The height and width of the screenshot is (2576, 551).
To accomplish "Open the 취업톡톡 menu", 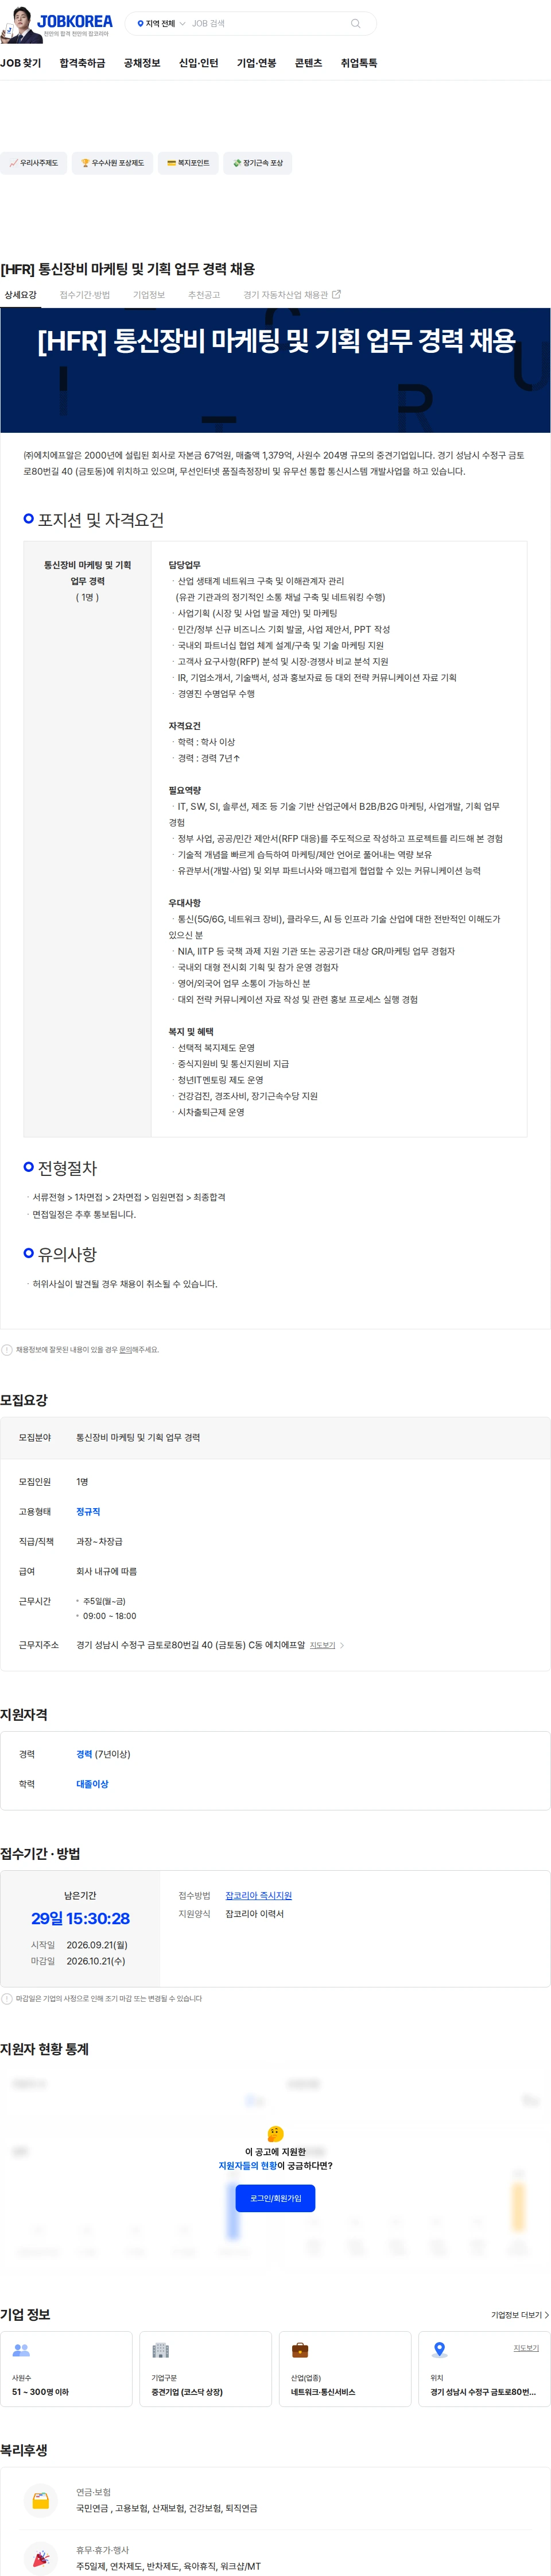I will 358,63.
